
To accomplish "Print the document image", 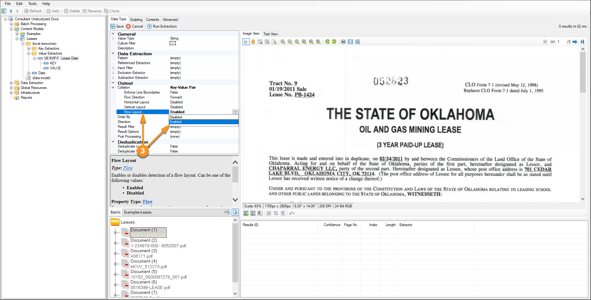I will tap(343, 42).
